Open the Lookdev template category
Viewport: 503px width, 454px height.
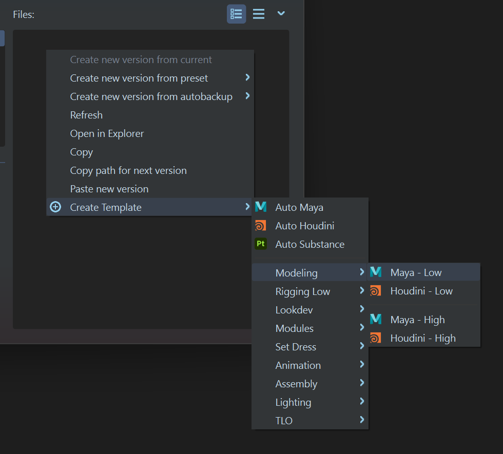310,310
